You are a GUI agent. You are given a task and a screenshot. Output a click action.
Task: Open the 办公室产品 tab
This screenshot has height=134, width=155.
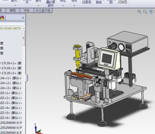[43, 10]
